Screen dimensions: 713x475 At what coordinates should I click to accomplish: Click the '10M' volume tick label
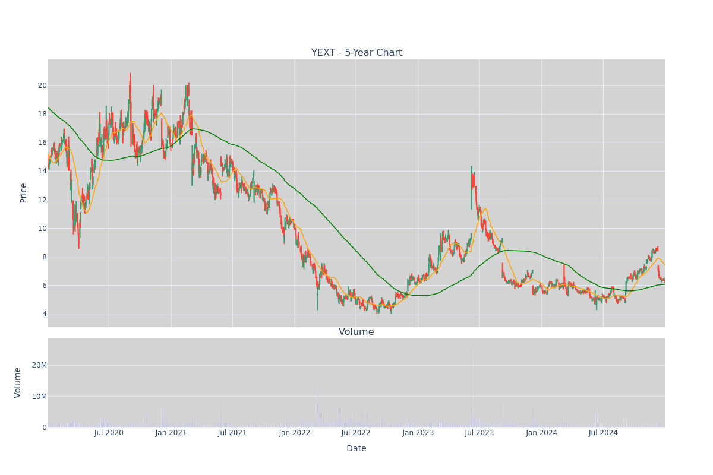[x=39, y=396]
